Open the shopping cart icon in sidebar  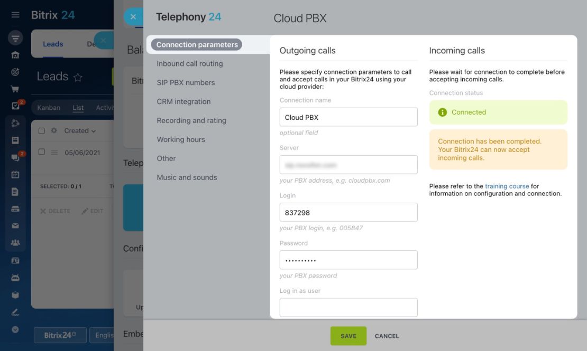(x=15, y=89)
